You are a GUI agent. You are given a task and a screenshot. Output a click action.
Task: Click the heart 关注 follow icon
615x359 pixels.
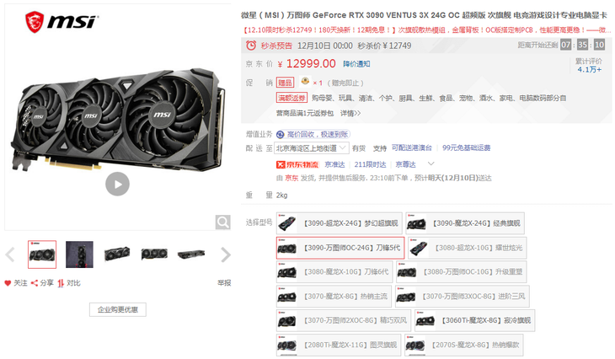8,283
